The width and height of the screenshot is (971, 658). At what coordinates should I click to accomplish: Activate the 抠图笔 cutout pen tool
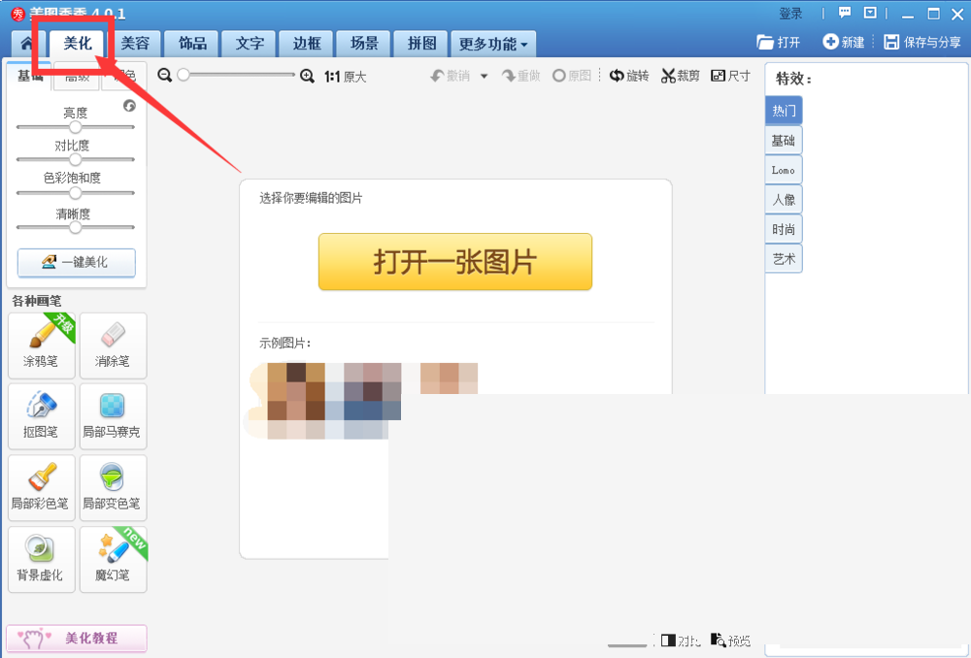coord(42,416)
